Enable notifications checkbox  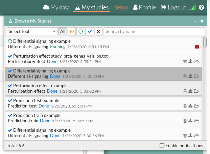(x=162, y=146)
